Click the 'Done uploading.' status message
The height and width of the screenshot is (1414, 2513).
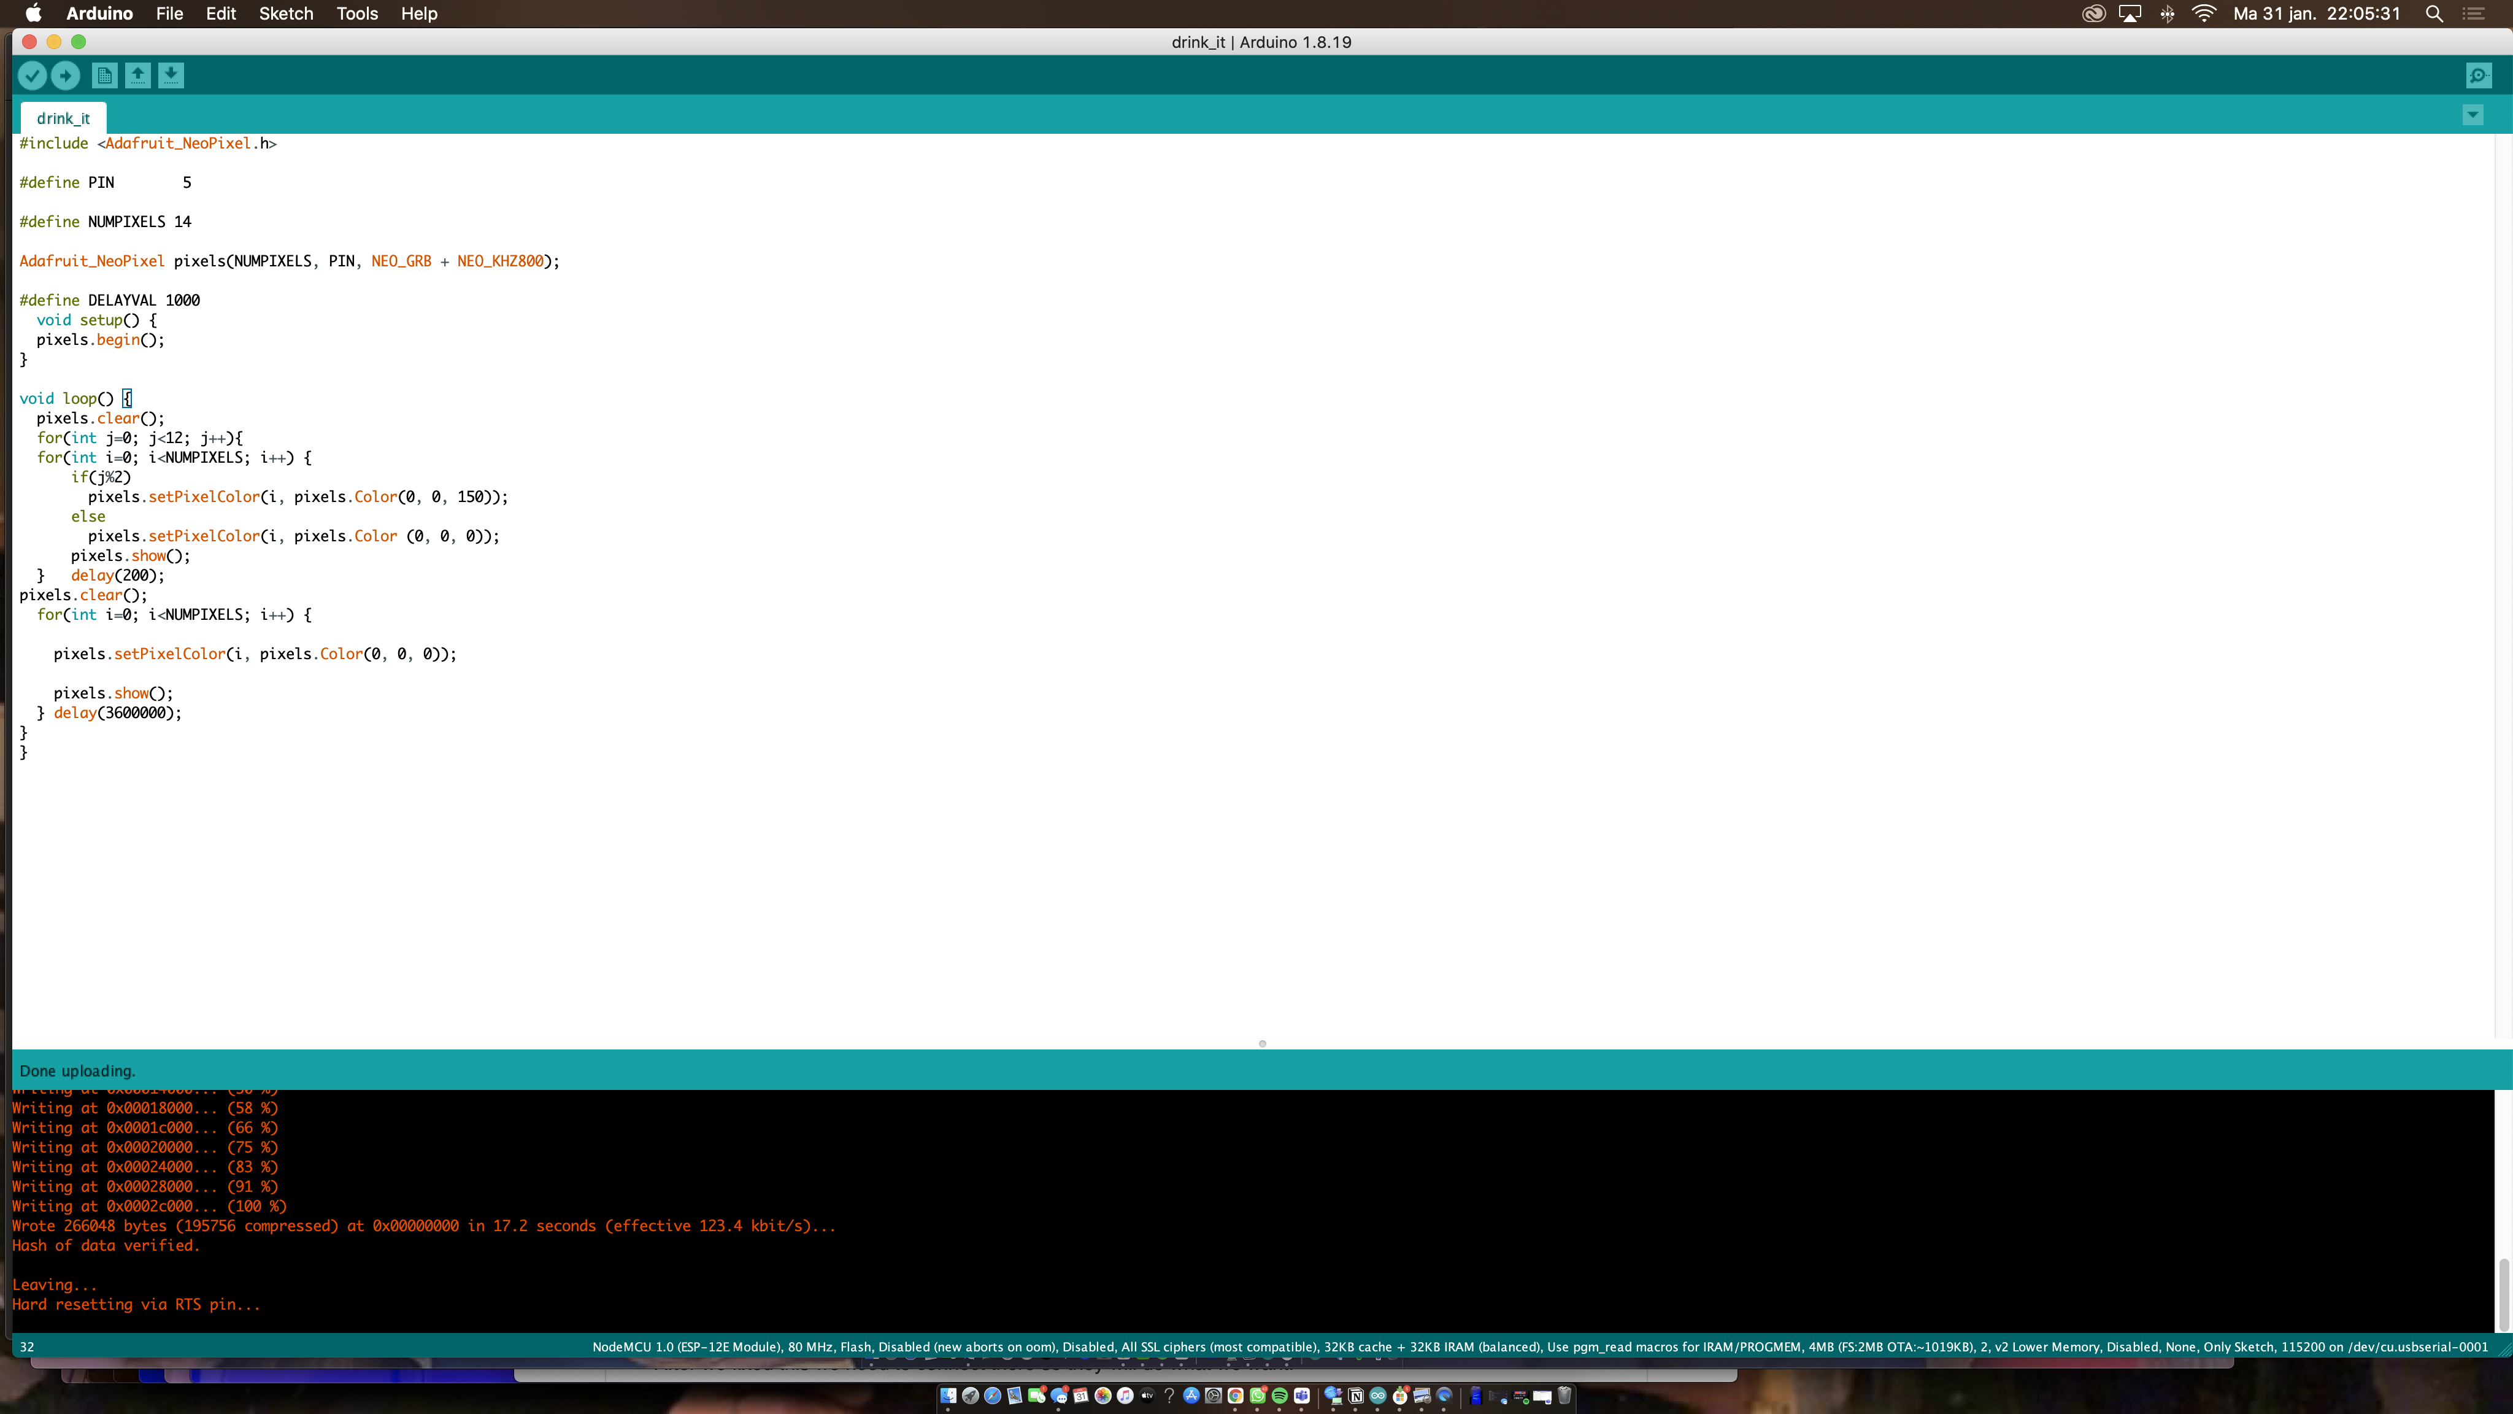(x=77, y=1070)
